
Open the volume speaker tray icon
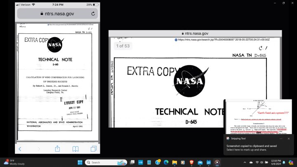262,162
